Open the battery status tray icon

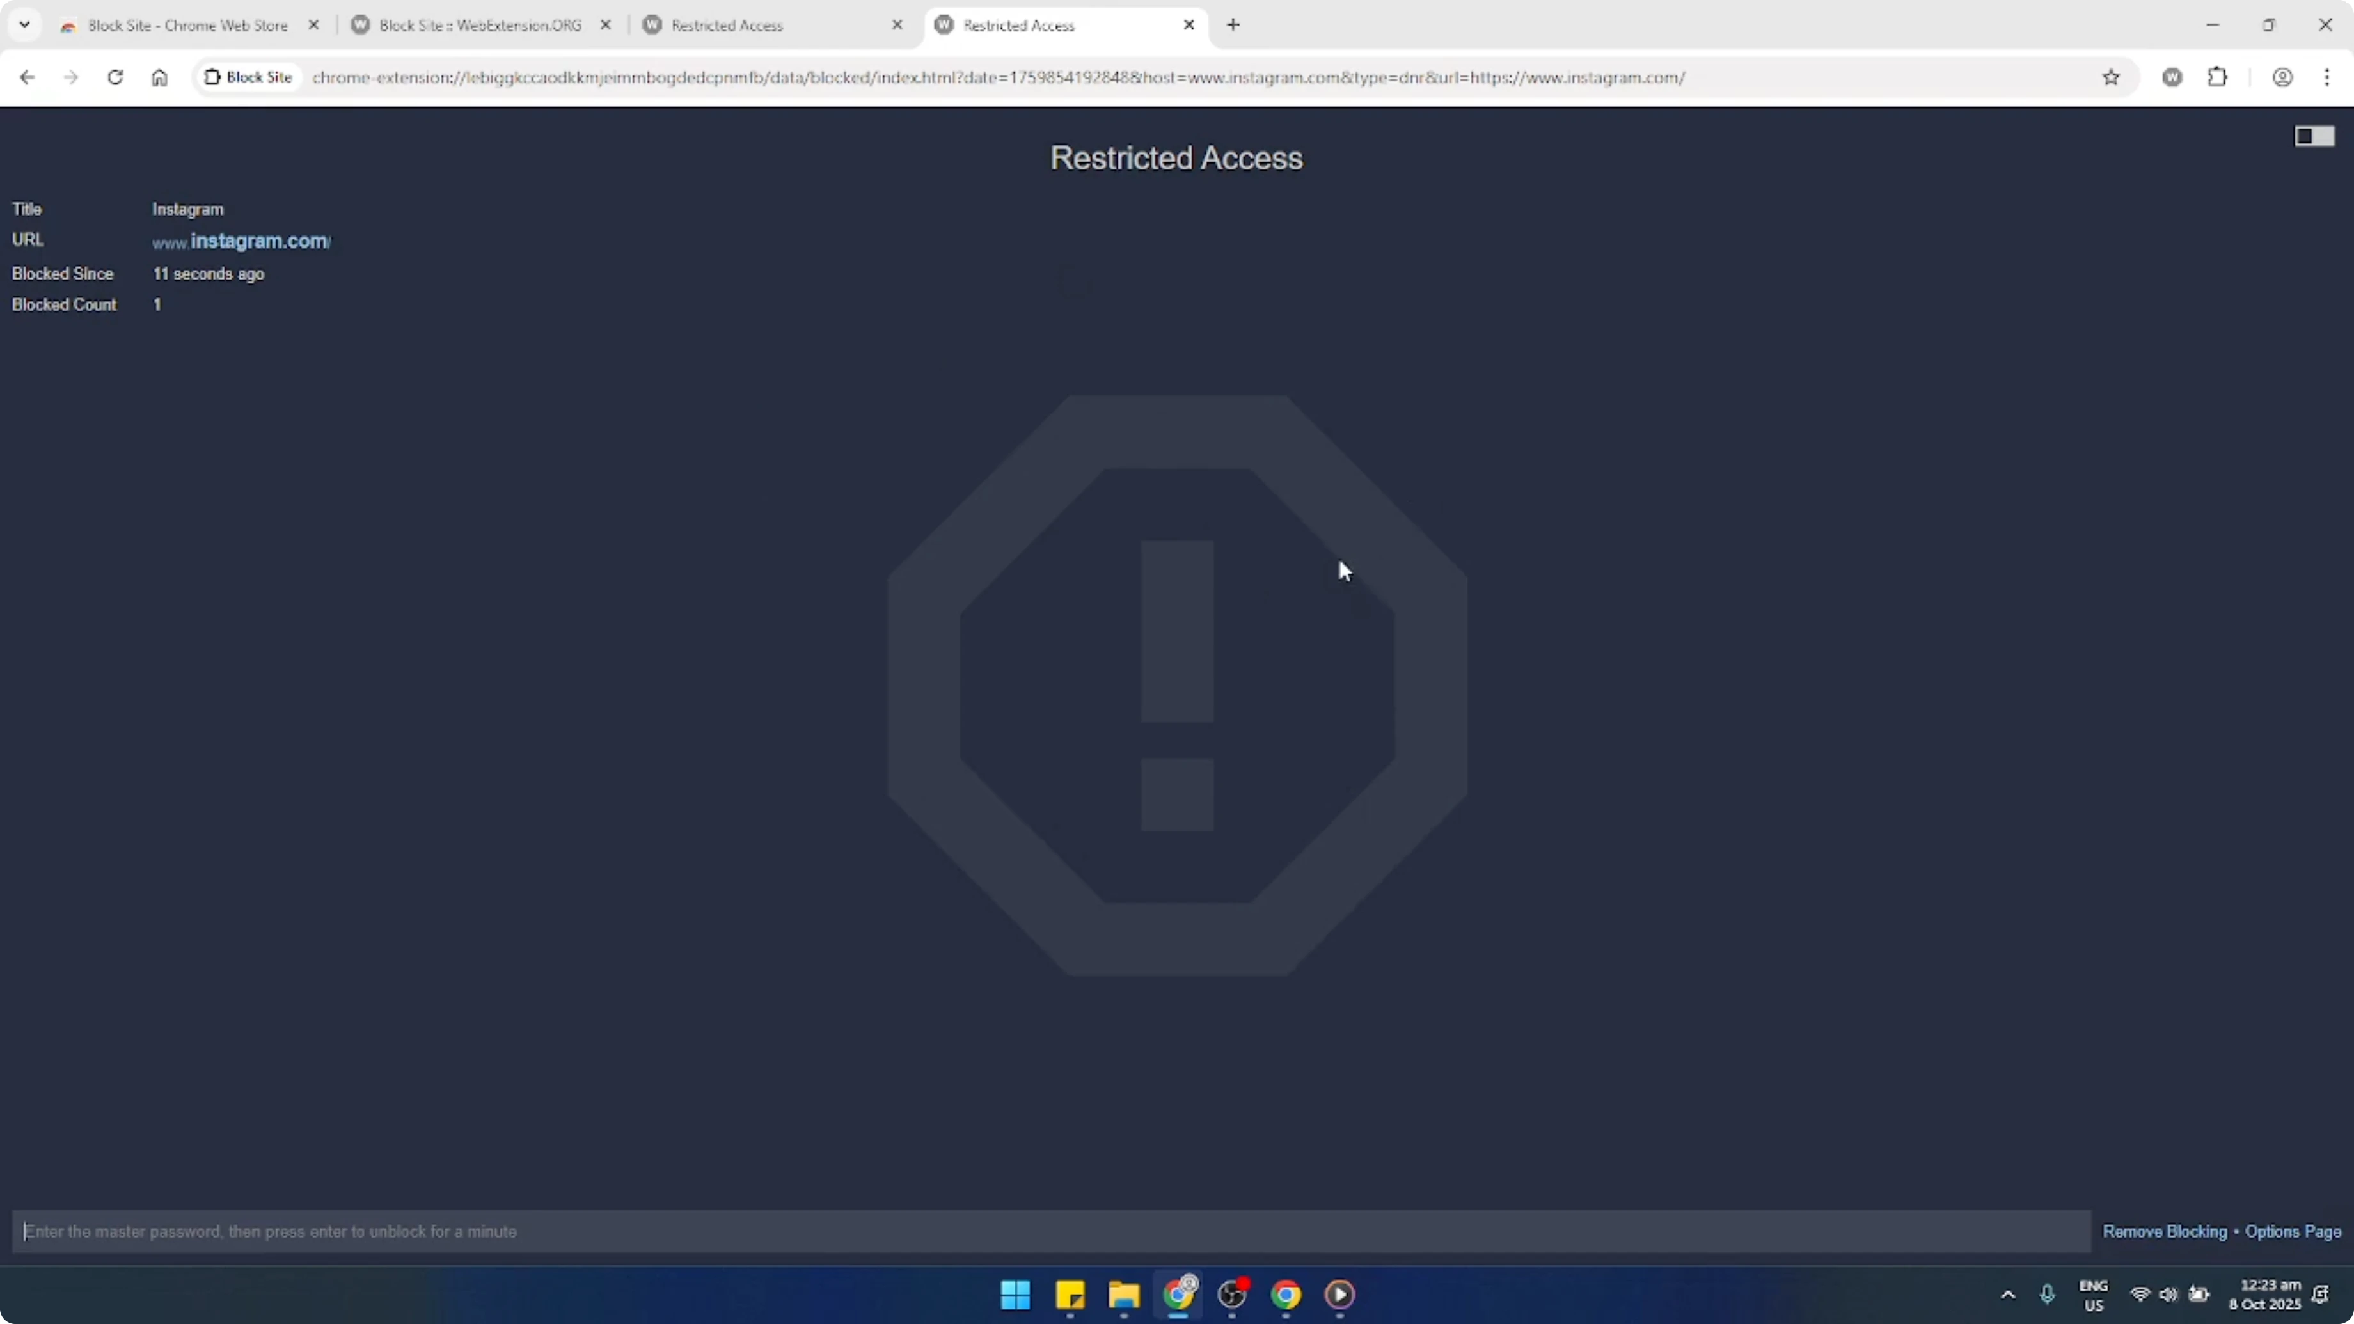pos(2200,1295)
